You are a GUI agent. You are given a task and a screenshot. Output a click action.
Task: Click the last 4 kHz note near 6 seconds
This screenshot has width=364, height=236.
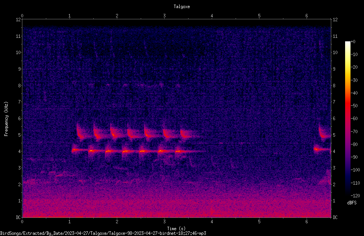[321, 149]
